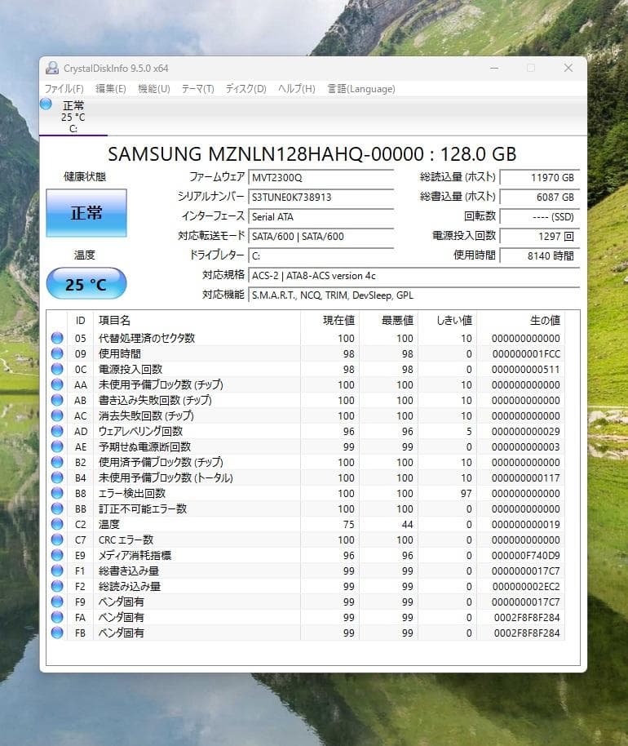
Task: Click status orb for attribute F1 総書き込み量
Action: (57, 571)
